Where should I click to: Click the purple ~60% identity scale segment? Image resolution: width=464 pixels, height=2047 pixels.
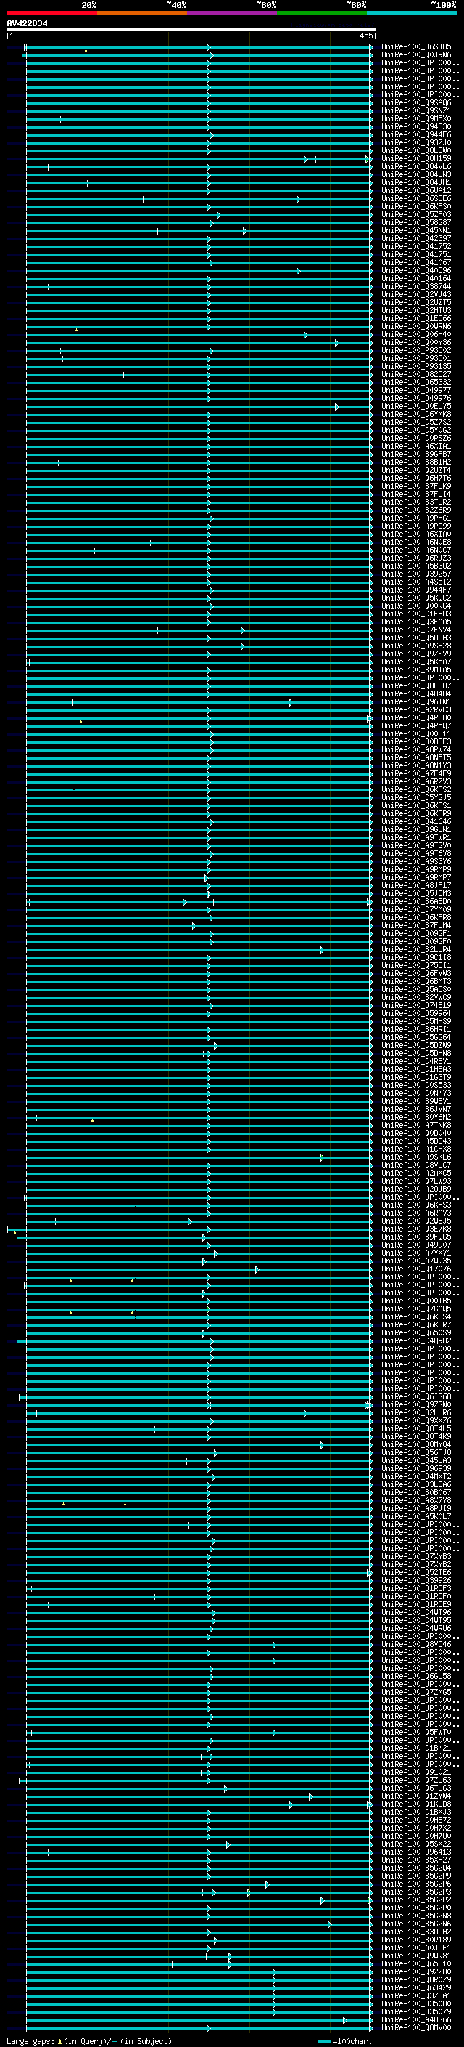(x=233, y=13)
